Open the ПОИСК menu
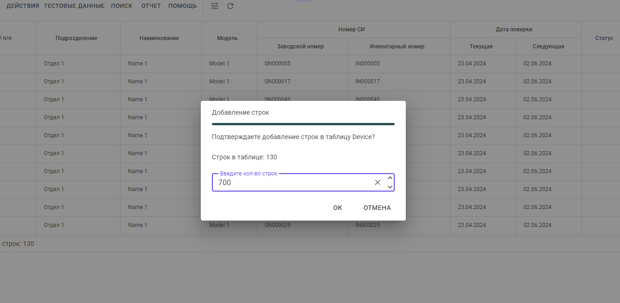 coord(122,6)
